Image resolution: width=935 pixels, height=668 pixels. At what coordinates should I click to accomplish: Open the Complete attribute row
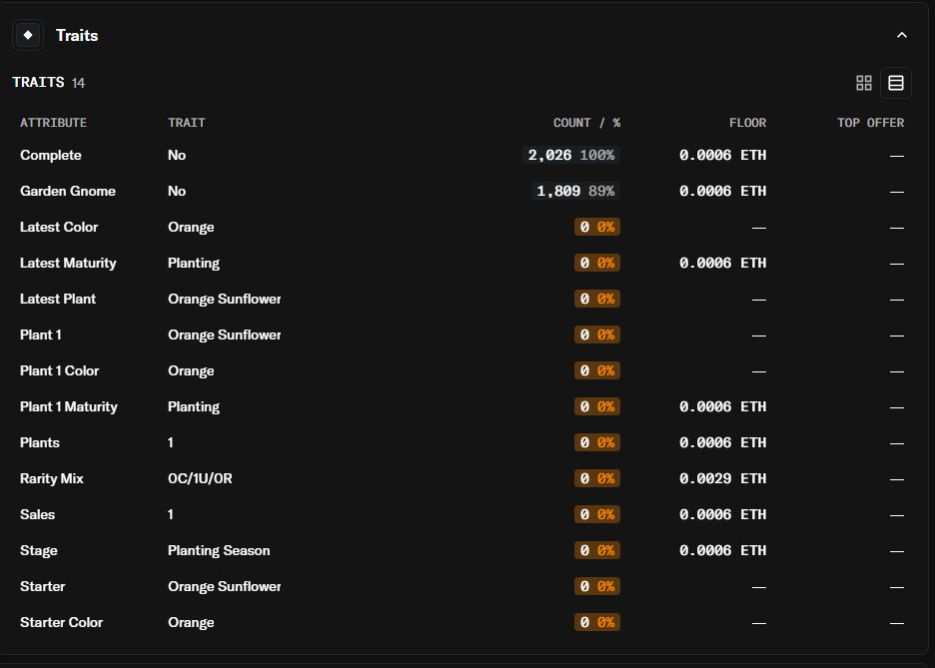pyautogui.click(x=463, y=155)
